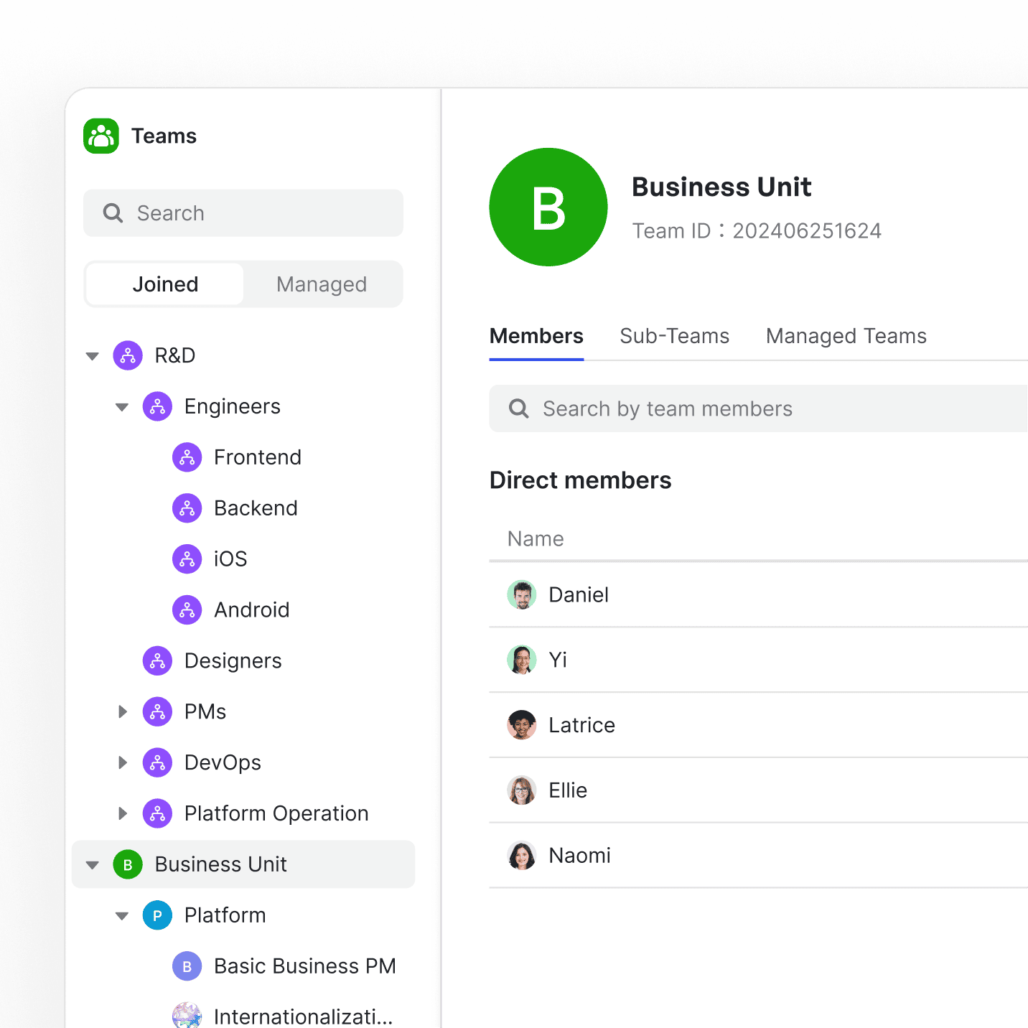Select Latrice from direct members
The image size is (1028, 1028).
point(581,725)
